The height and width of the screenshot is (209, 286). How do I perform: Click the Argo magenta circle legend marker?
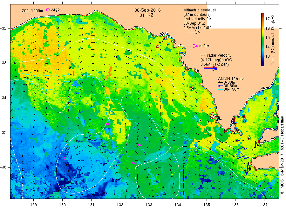pyautogui.click(x=48, y=9)
